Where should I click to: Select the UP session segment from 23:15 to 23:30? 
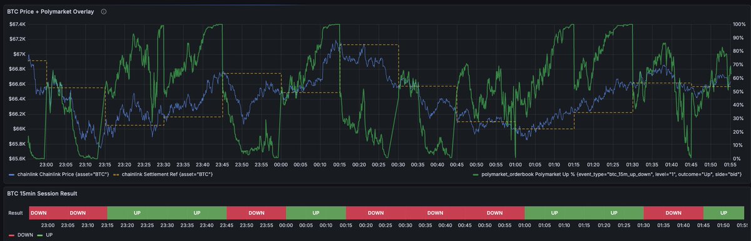(x=138, y=213)
